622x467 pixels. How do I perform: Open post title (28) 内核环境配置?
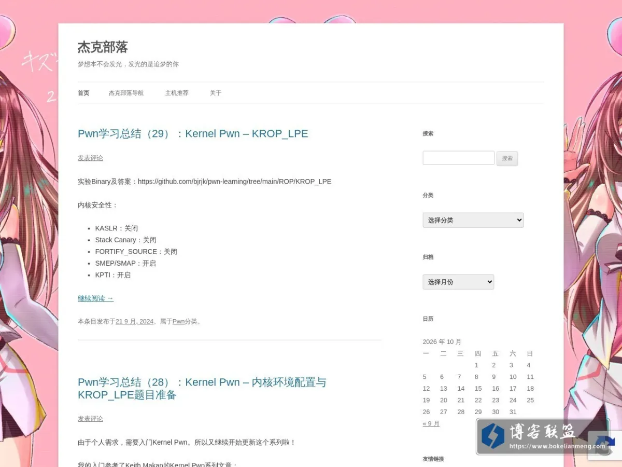coord(202,388)
